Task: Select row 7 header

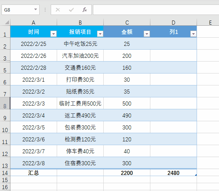Action: coord(5,91)
